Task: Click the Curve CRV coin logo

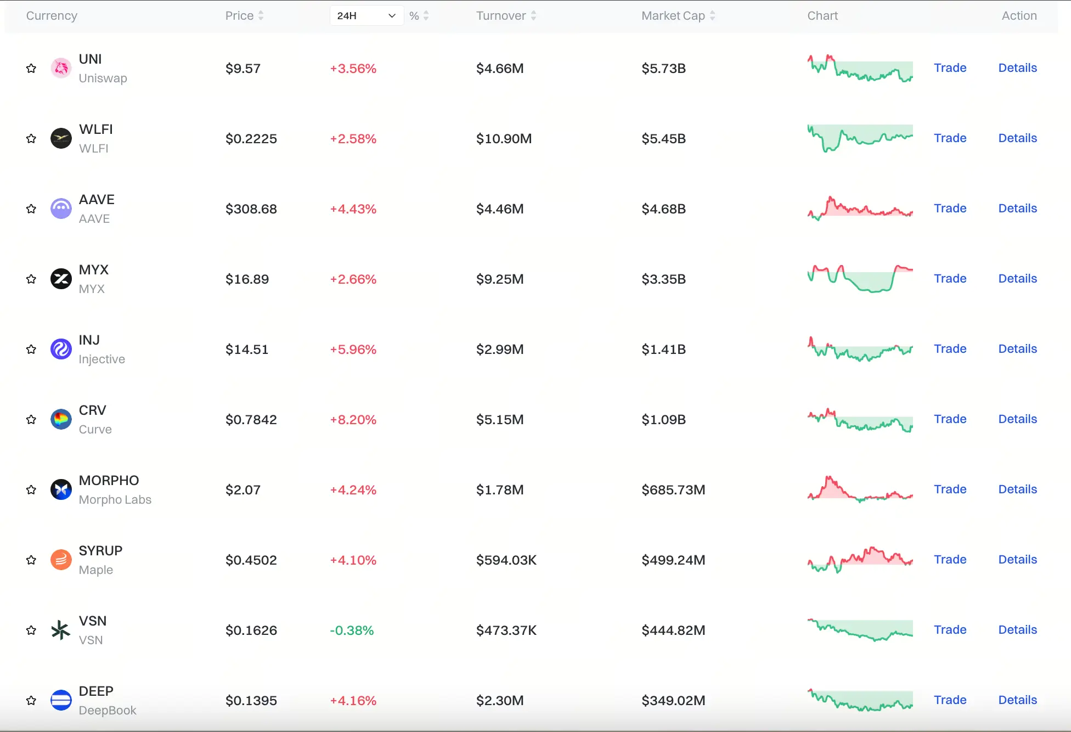Action: [61, 419]
